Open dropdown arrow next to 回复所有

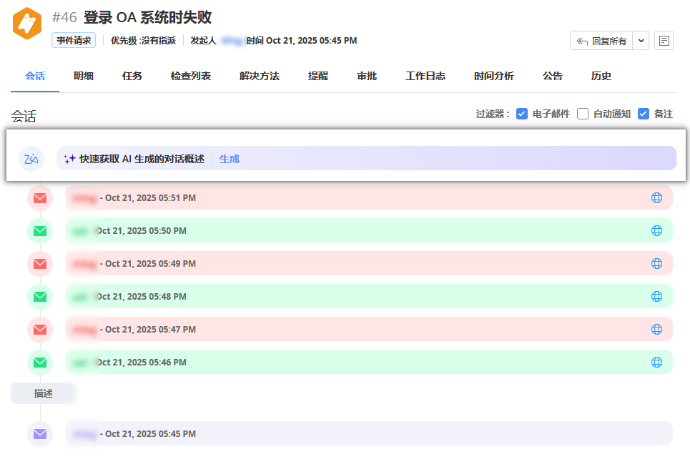pyautogui.click(x=641, y=41)
